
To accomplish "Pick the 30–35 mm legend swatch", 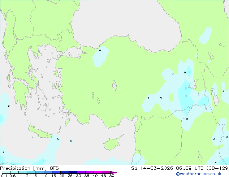I will 81,172.
